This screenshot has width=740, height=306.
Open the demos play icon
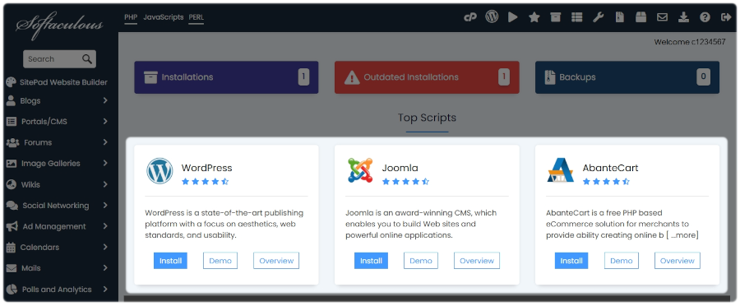pyautogui.click(x=513, y=17)
